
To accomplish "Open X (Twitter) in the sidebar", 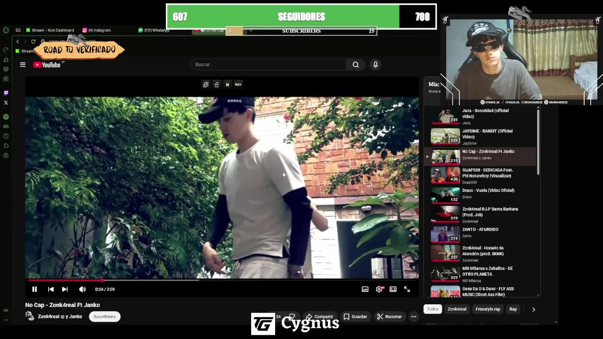I will [x=6, y=103].
